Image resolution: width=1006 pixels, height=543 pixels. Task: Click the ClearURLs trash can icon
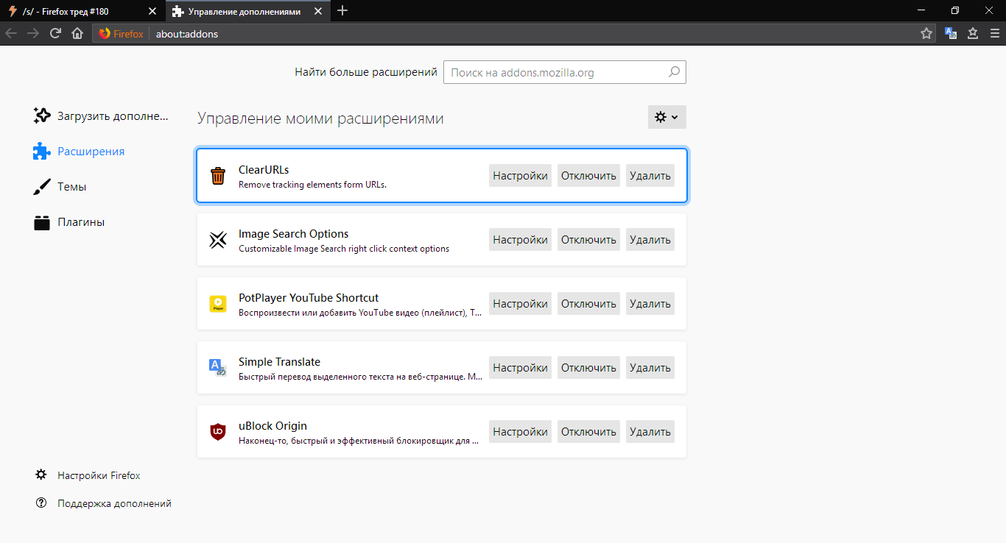coord(218,176)
